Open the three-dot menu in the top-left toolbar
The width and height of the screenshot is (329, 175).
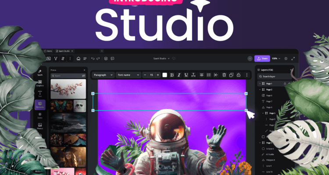coord(70,59)
